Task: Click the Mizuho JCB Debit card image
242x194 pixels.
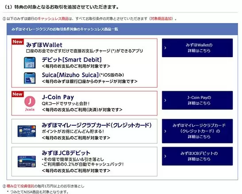Action: click(x=27, y=161)
